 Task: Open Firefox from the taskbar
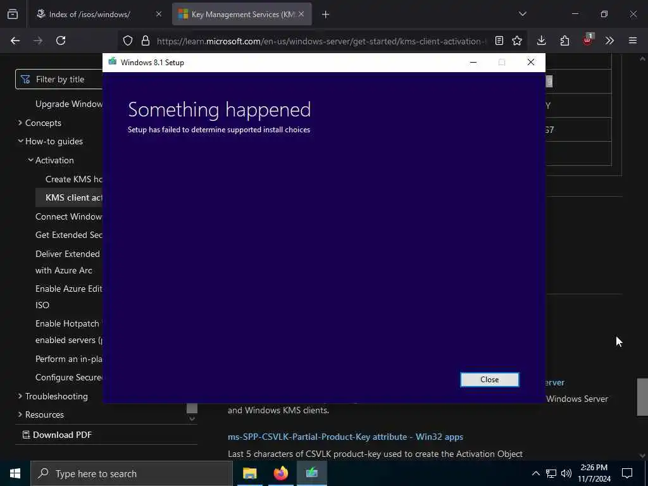coord(280,473)
